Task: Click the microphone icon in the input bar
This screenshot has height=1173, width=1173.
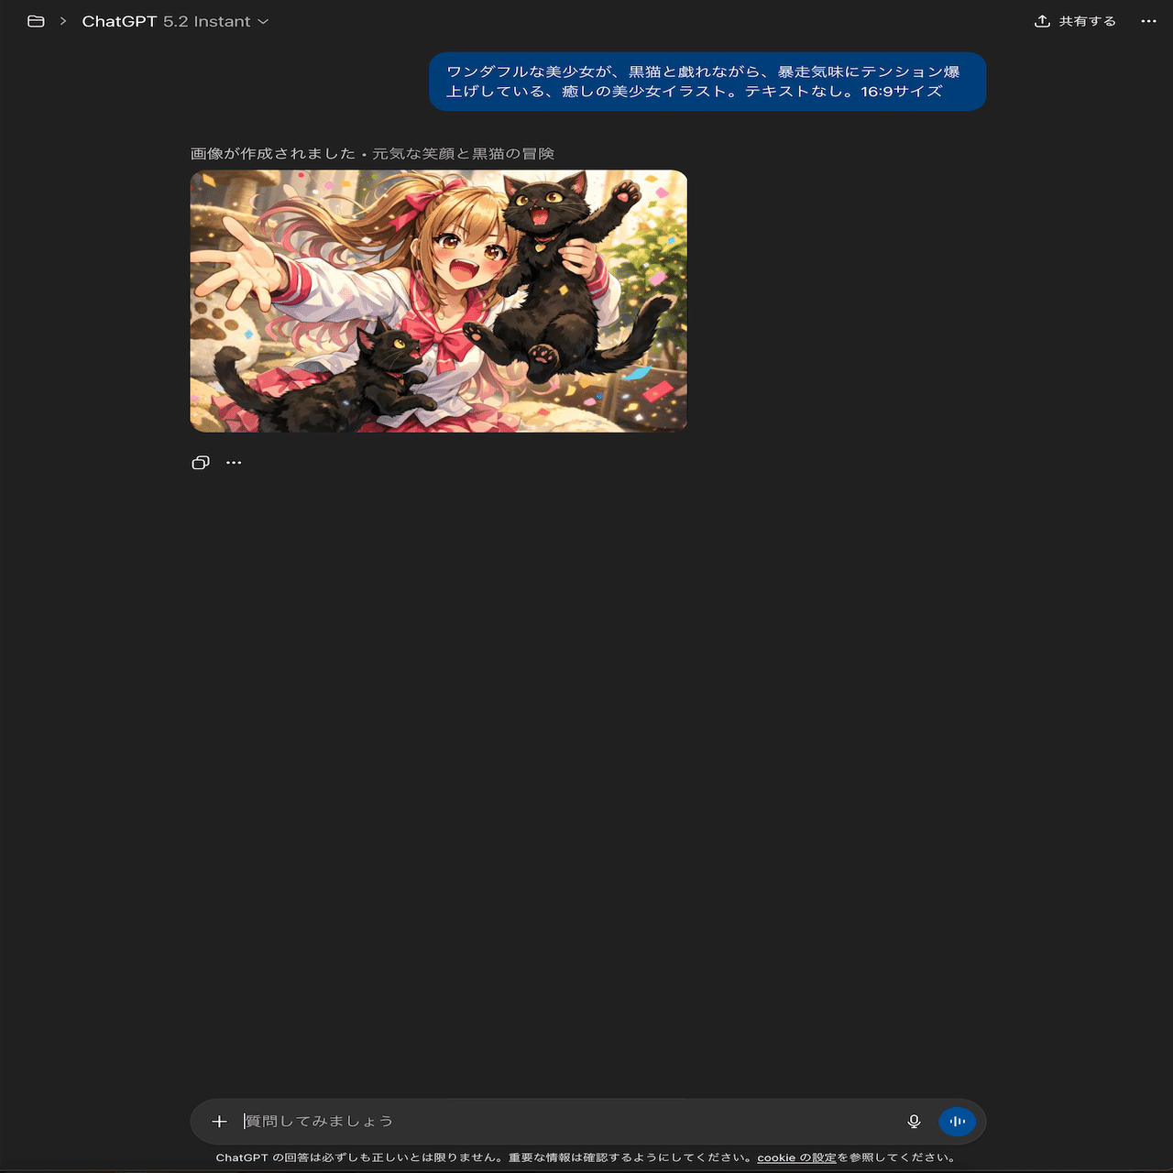Action: click(x=914, y=1121)
